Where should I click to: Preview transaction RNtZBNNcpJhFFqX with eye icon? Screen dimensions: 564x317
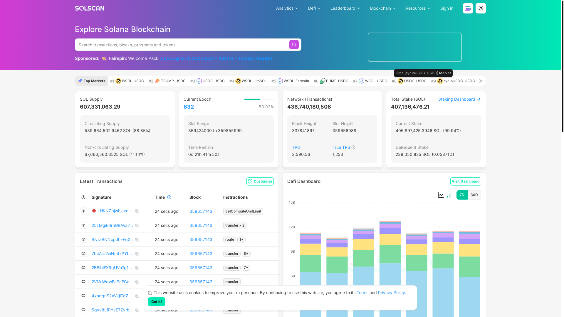[x=83, y=239]
